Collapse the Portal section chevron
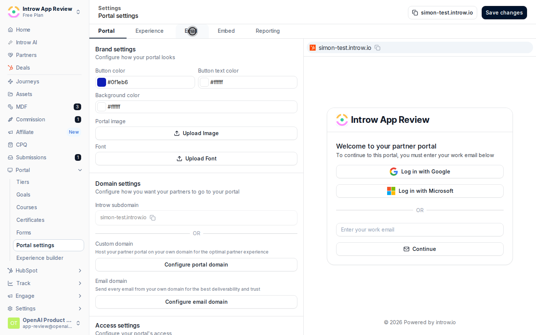 pyautogui.click(x=80, y=170)
